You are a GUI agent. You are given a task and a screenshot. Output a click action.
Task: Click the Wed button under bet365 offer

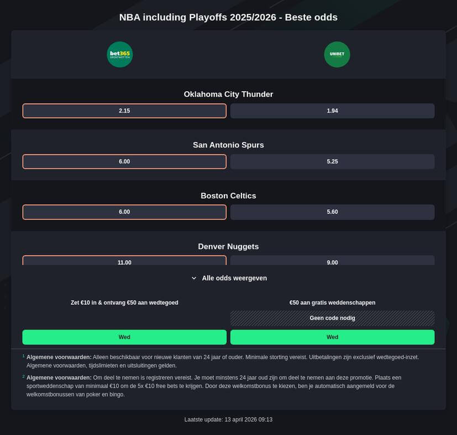[x=124, y=337]
